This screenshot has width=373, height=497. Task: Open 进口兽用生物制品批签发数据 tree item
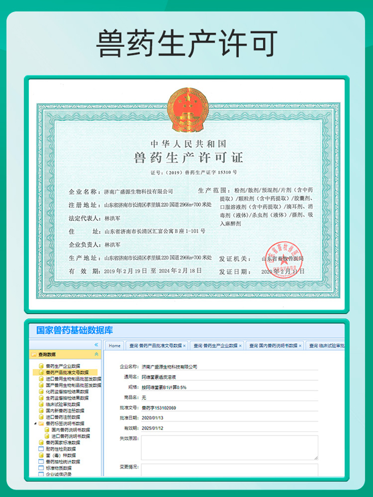74,379
